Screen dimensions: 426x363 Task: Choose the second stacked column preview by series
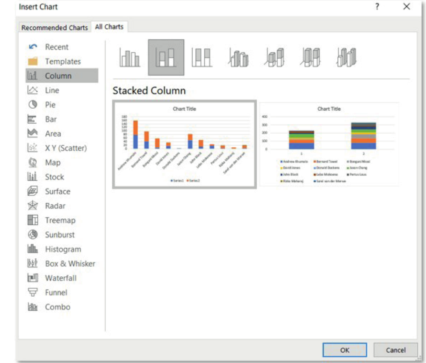(x=329, y=144)
